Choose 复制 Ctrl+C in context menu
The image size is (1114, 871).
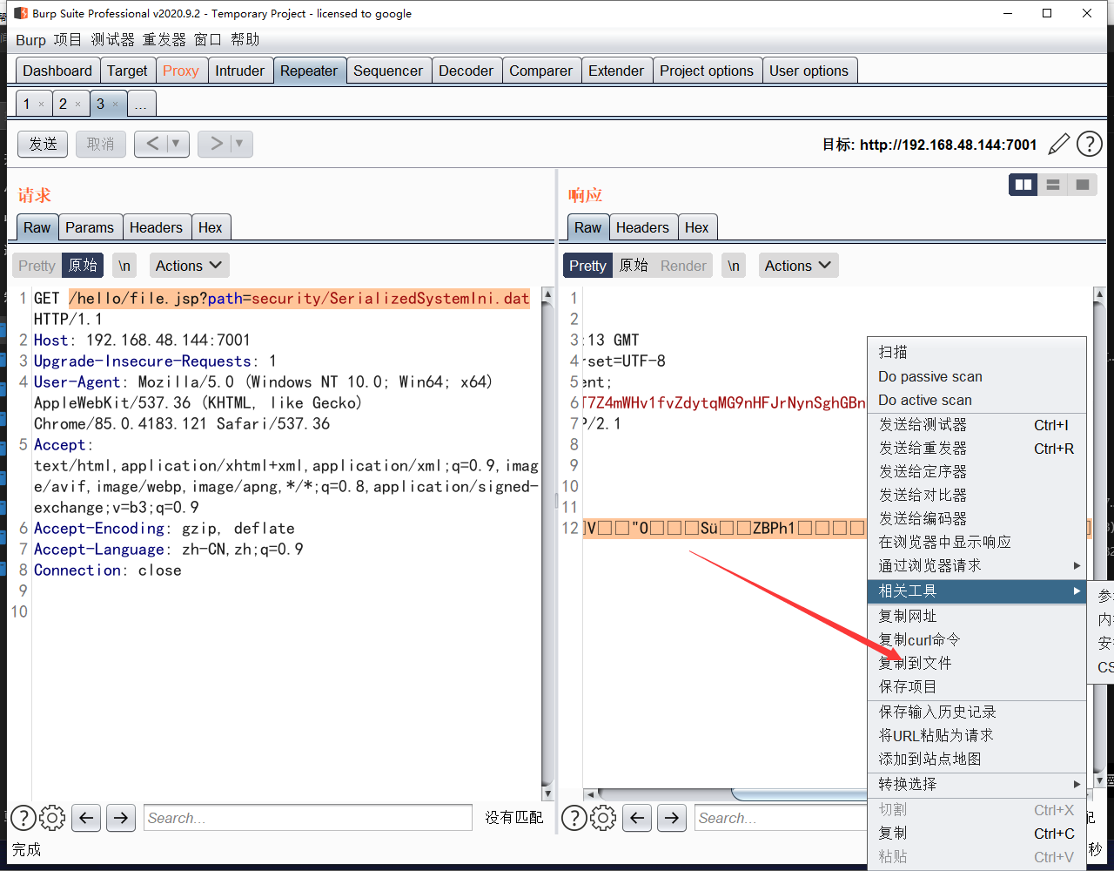point(976,833)
